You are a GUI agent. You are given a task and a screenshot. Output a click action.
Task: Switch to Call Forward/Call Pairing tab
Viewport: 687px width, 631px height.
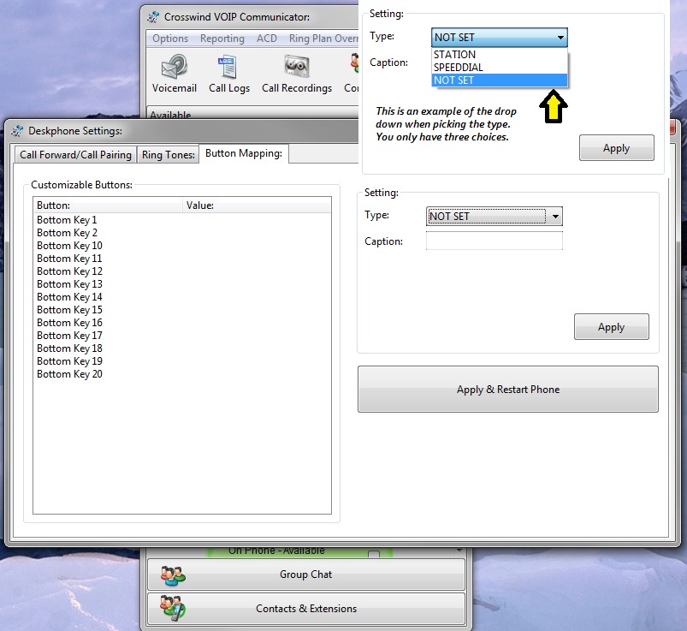(x=76, y=155)
